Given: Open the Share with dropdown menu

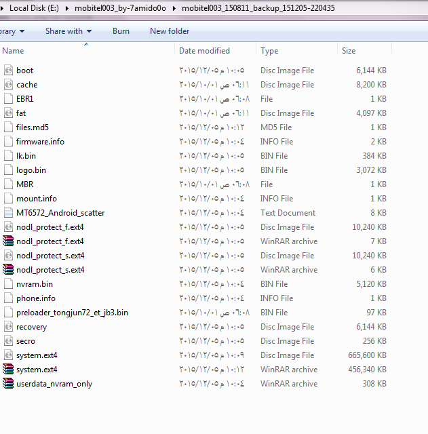Looking at the screenshot, I should tap(69, 31).
